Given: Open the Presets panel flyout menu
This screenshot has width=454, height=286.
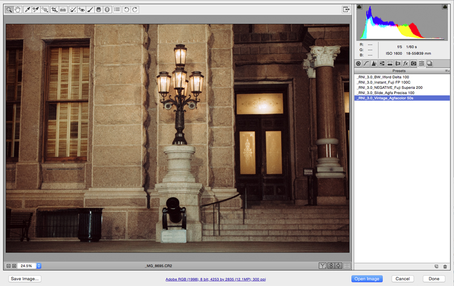Looking at the screenshot, I should pos(447,71).
